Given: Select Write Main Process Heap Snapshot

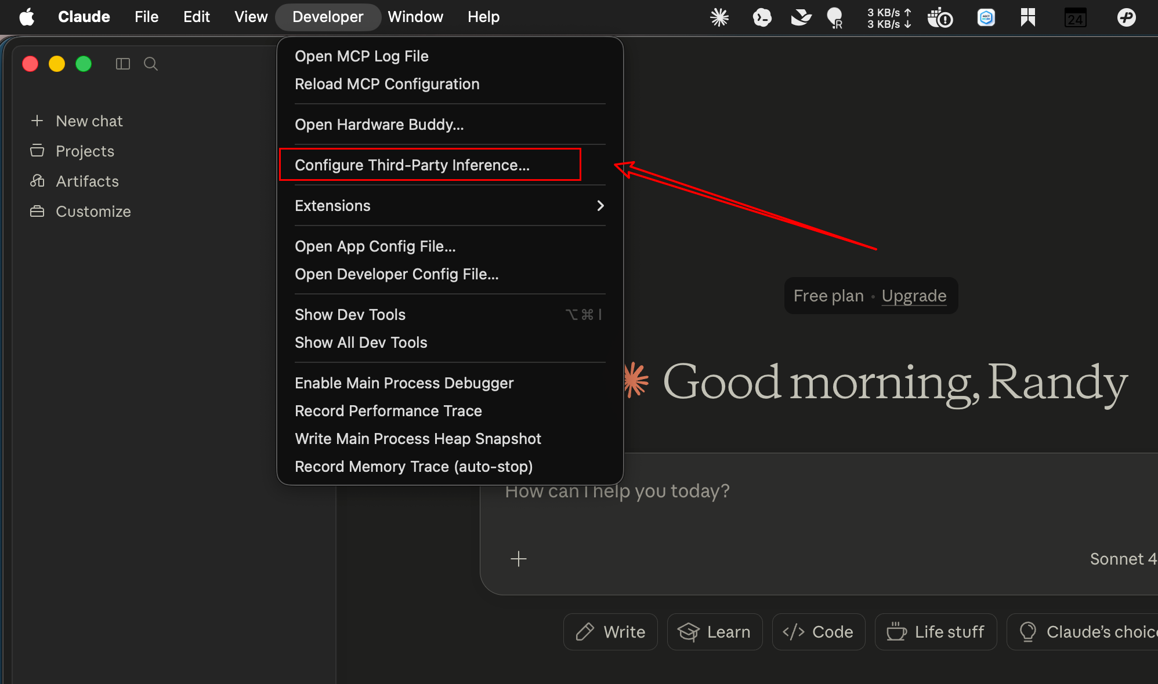Looking at the screenshot, I should [x=450, y=439].
